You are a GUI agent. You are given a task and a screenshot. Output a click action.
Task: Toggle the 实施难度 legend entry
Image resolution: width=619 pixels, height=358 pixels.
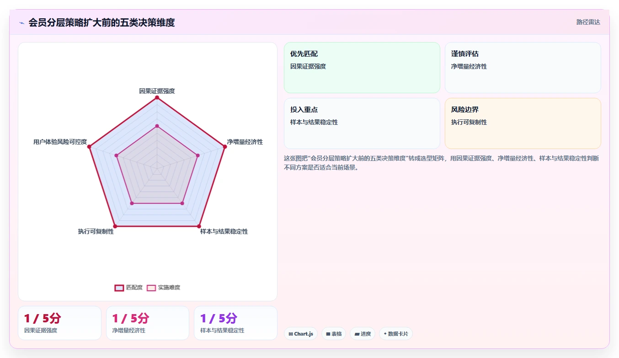[x=163, y=288]
